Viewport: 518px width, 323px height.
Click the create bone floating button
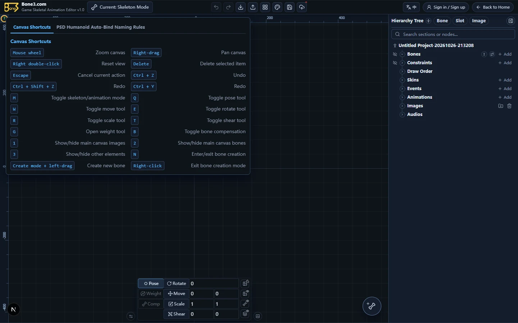[372, 306]
